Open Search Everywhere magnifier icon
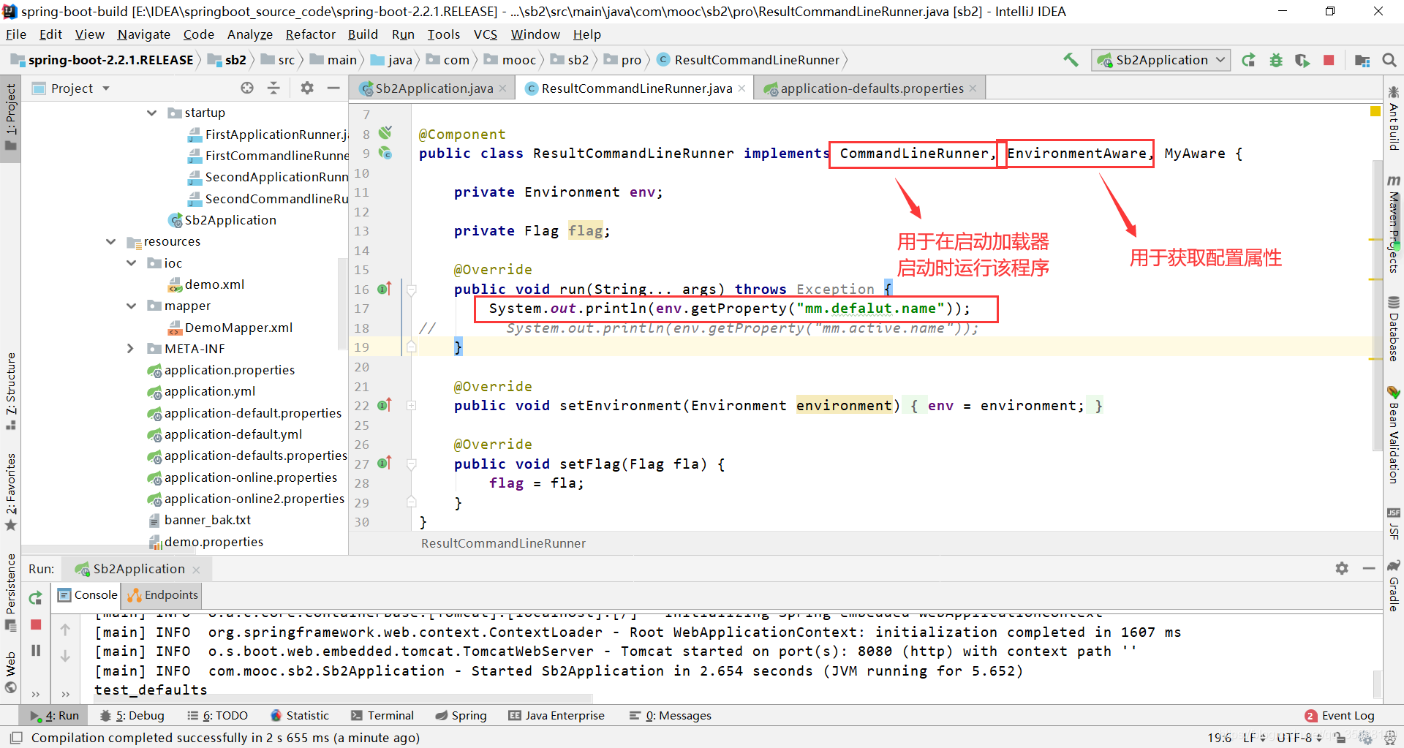 1389,60
